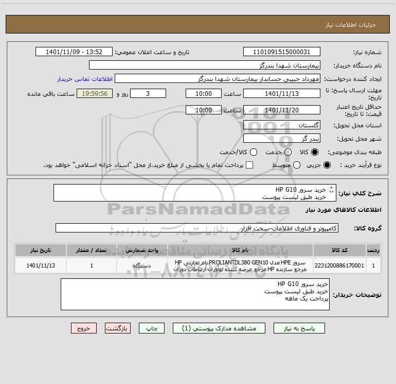396x384 pixels.
Task: Open مشاهده مدارک پیوستی (1) button
Action: point(219,328)
